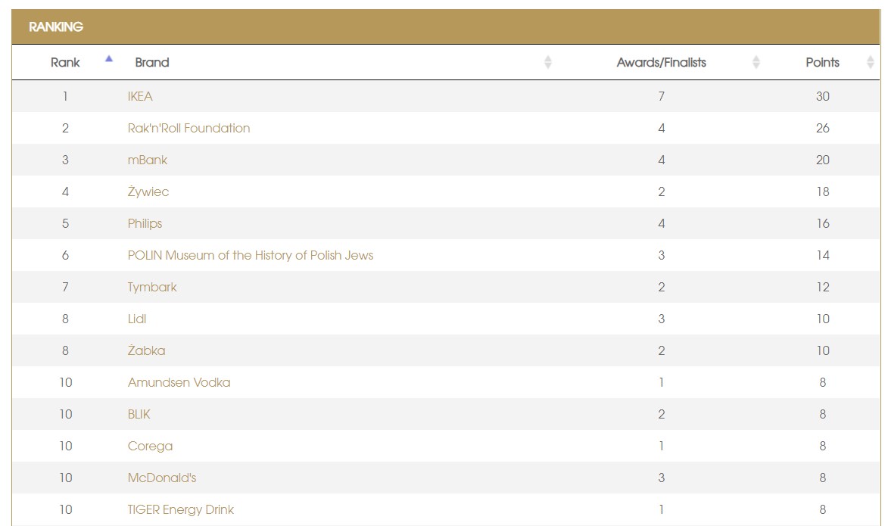Select the mBank brand link
The image size is (888, 526).
point(148,160)
